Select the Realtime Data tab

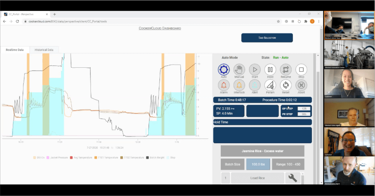(x=15, y=50)
